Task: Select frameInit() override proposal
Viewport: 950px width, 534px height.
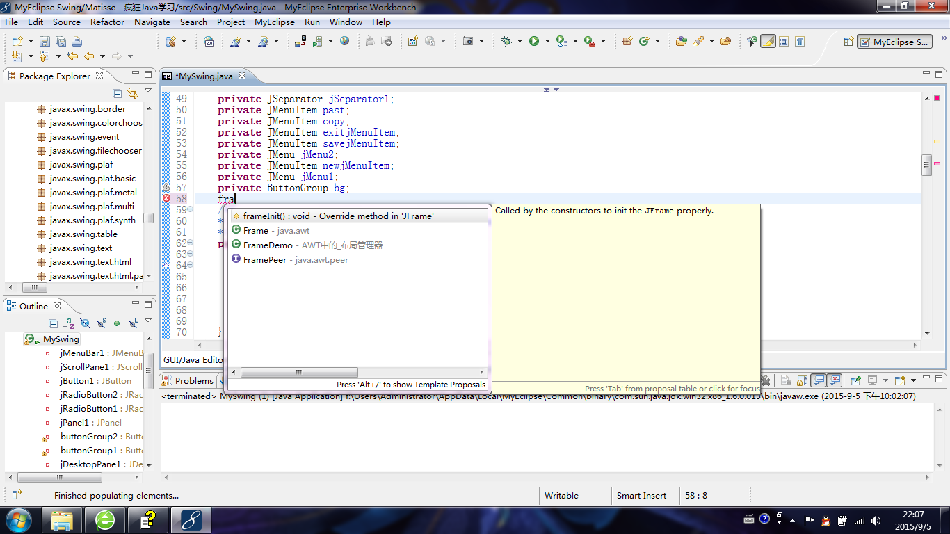Action: 359,216
